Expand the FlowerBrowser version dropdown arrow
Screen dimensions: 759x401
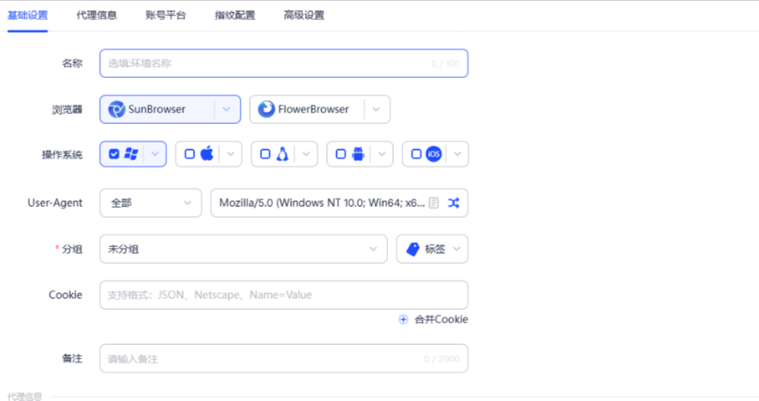click(376, 110)
